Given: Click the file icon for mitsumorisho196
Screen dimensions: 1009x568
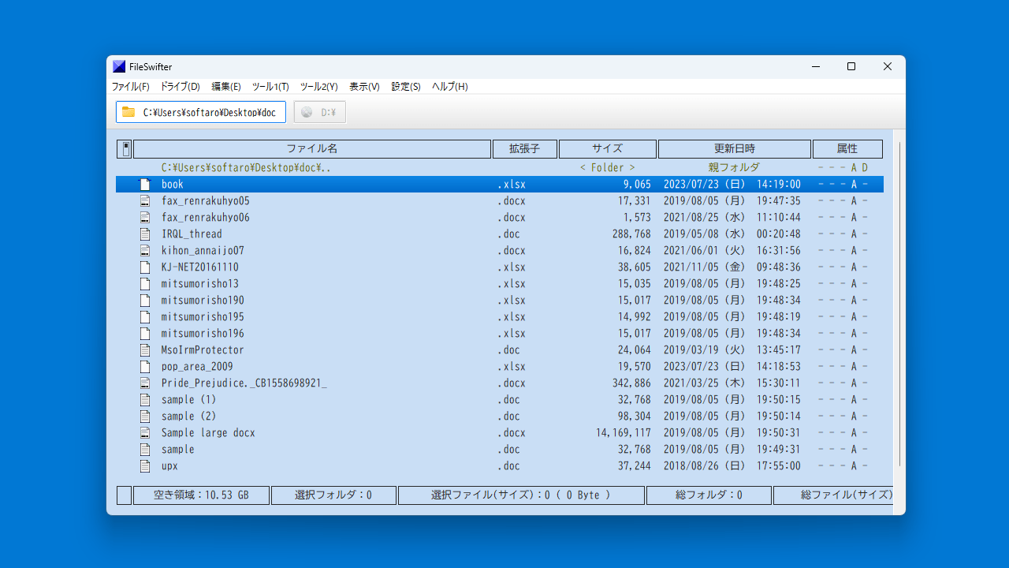Looking at the screenshot, I should [144, 333].
